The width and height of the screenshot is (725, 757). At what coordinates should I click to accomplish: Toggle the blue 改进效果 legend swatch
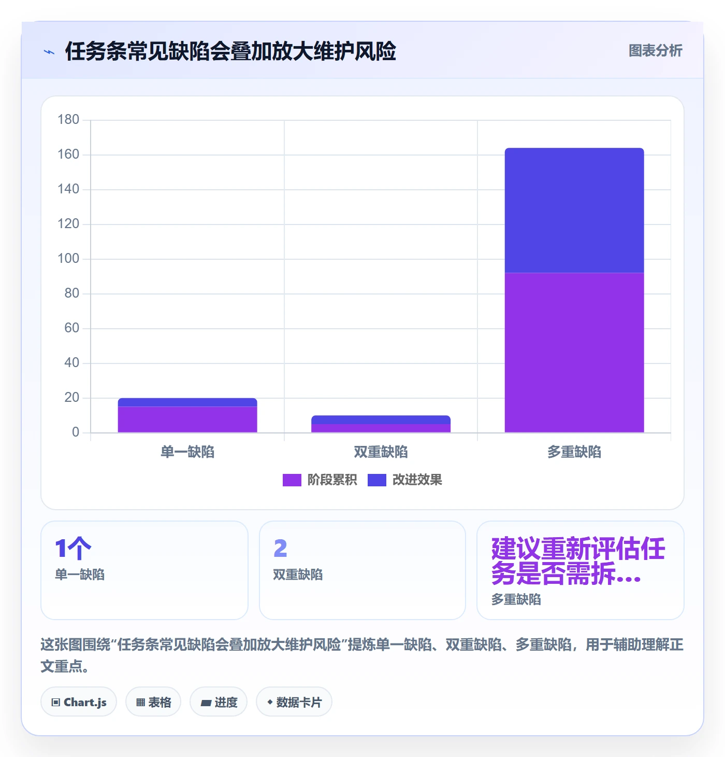click(376, 480)
